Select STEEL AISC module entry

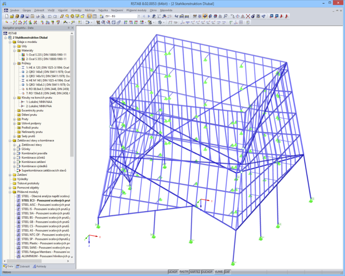(46, 205)
